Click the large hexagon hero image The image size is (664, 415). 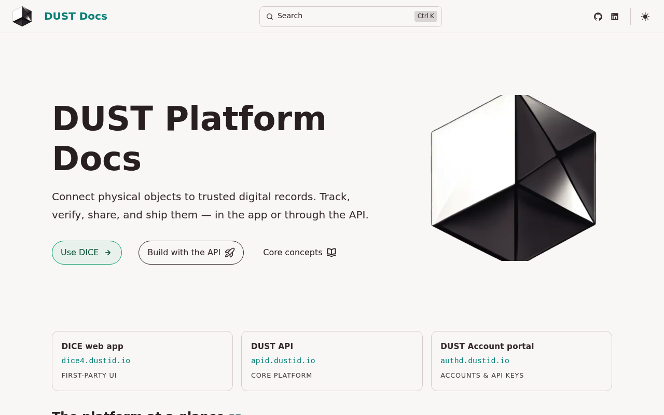click(514, 178)
